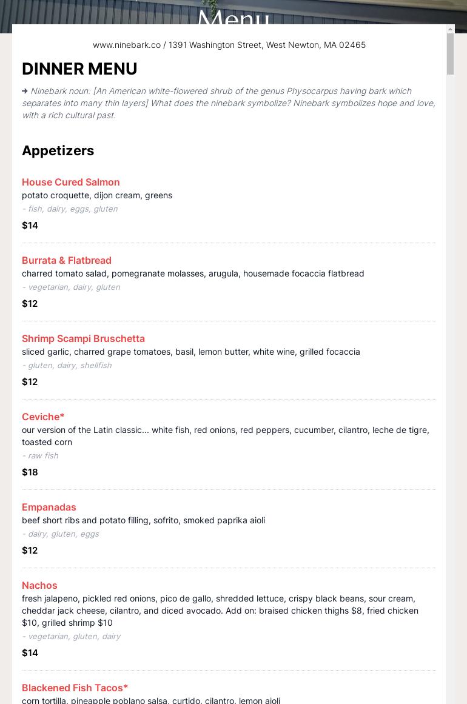The image size is (467, 704).
Task: Click the restaurant address in West Newton
Action: 267,45
